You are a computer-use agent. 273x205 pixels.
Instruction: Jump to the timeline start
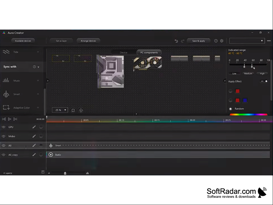4,119
